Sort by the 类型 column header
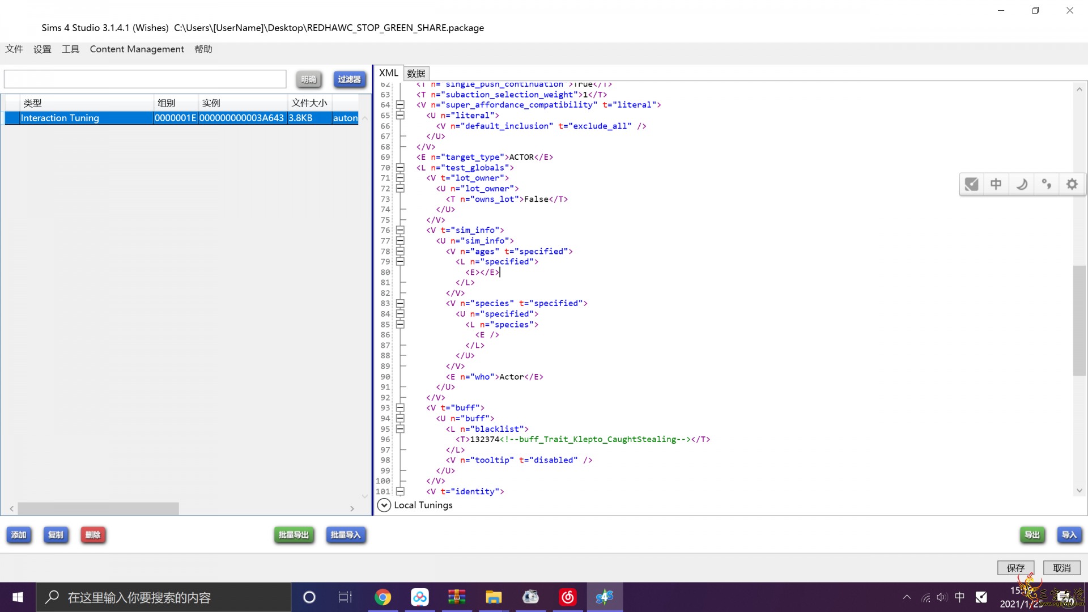Image resolution: width=1088 pixels, height=612 pixels. [x=87, y=103]
